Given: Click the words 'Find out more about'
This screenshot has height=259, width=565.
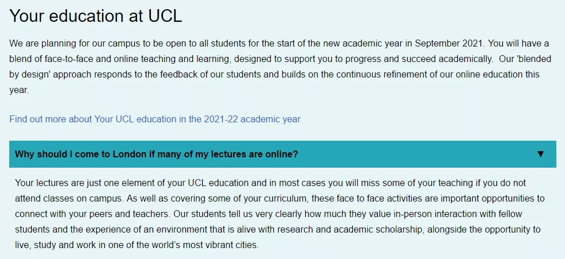Looking at the screenshot, I should [x=51, y=119].
